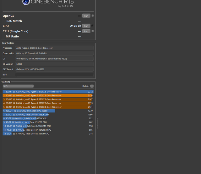Click into the Info input field

click(x=54, y=75)
